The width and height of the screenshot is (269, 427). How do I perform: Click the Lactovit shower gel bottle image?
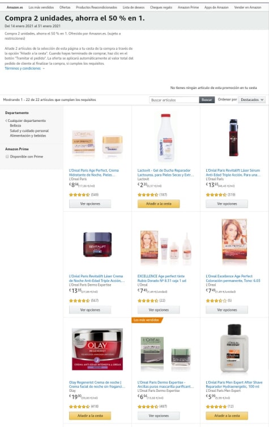[x=165, y=138]
